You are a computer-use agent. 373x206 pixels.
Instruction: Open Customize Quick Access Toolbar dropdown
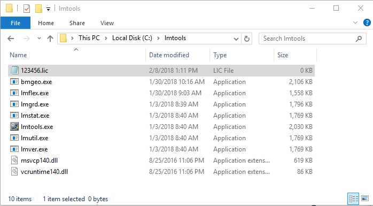[x=48, y=9]
